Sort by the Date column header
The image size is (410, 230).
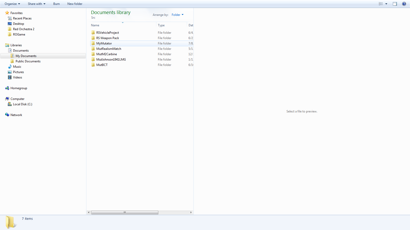[x=190, y=25]
